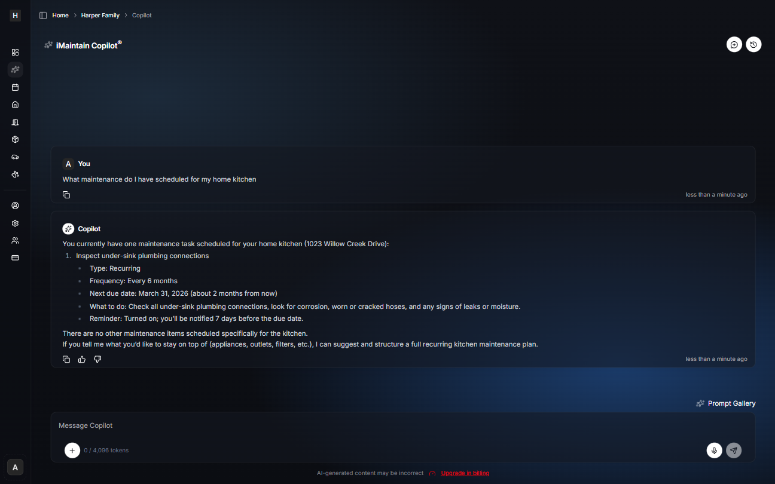Open the paw print icon in sidebar

16,174
